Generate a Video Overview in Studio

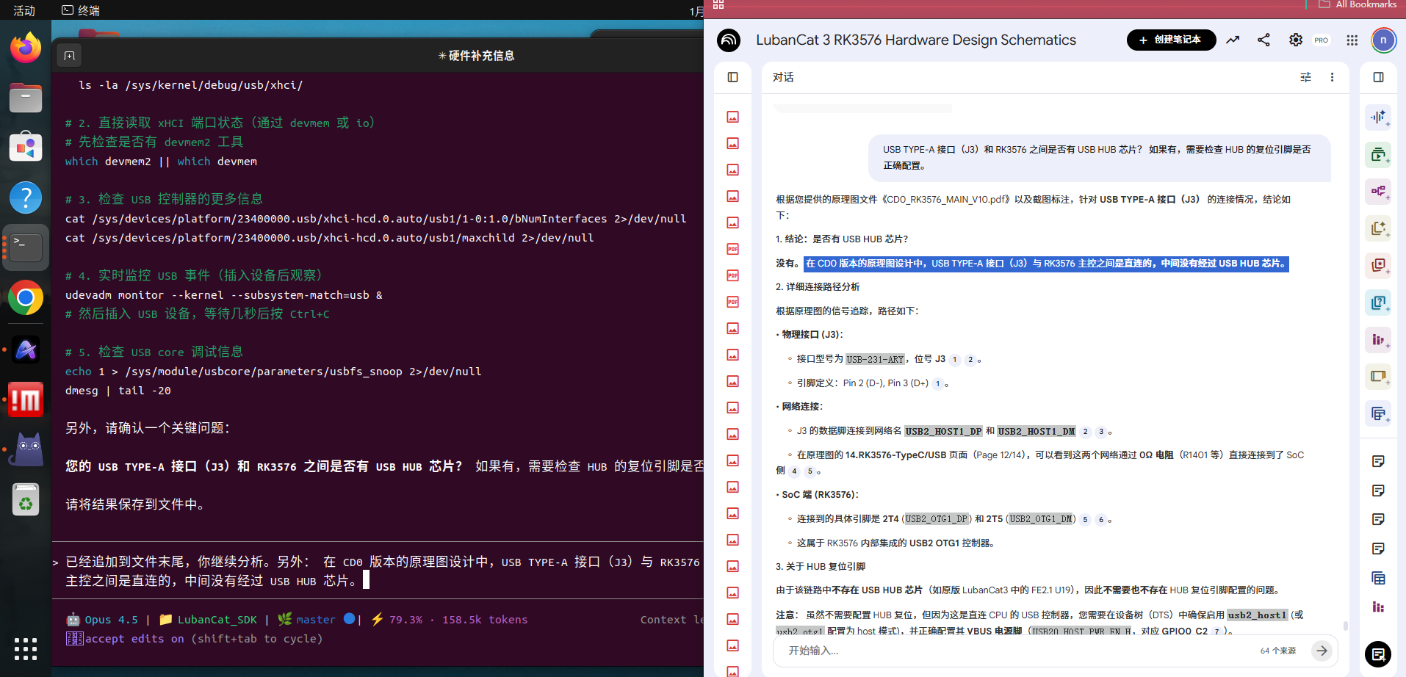click(x=1378, y=155)
